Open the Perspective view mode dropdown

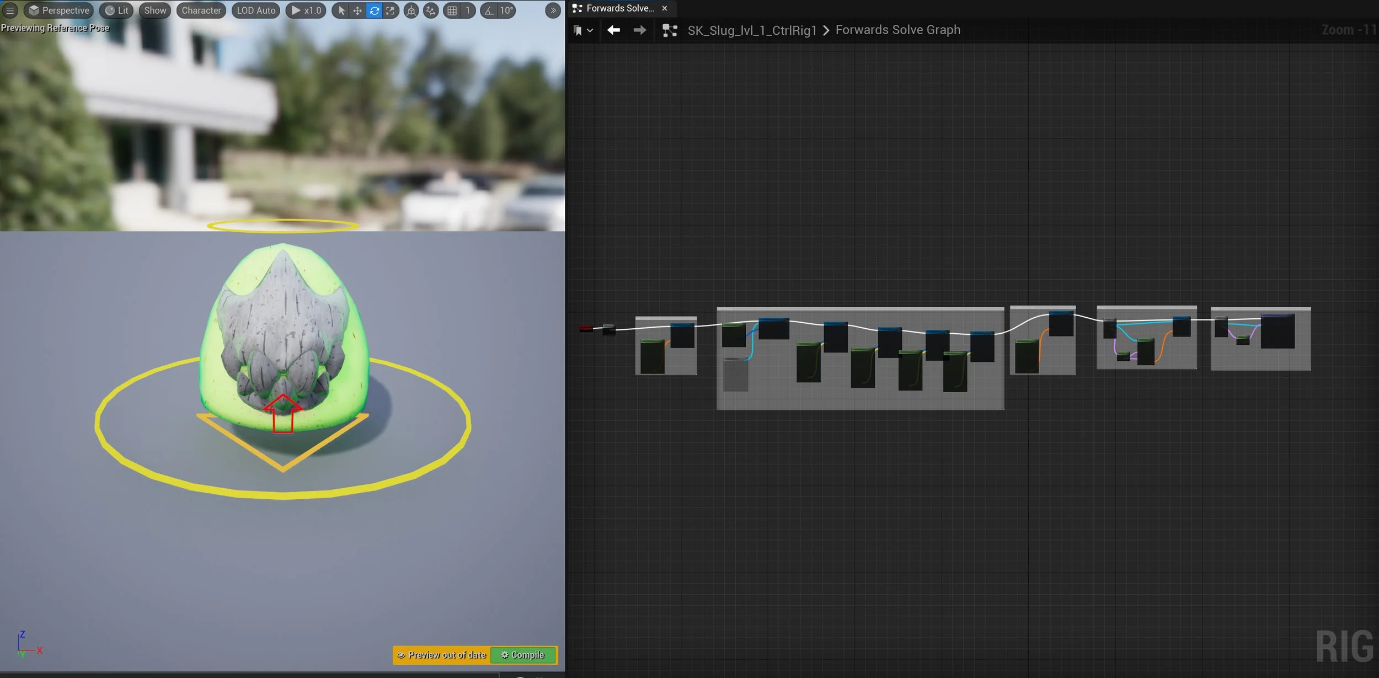[59, 10]
